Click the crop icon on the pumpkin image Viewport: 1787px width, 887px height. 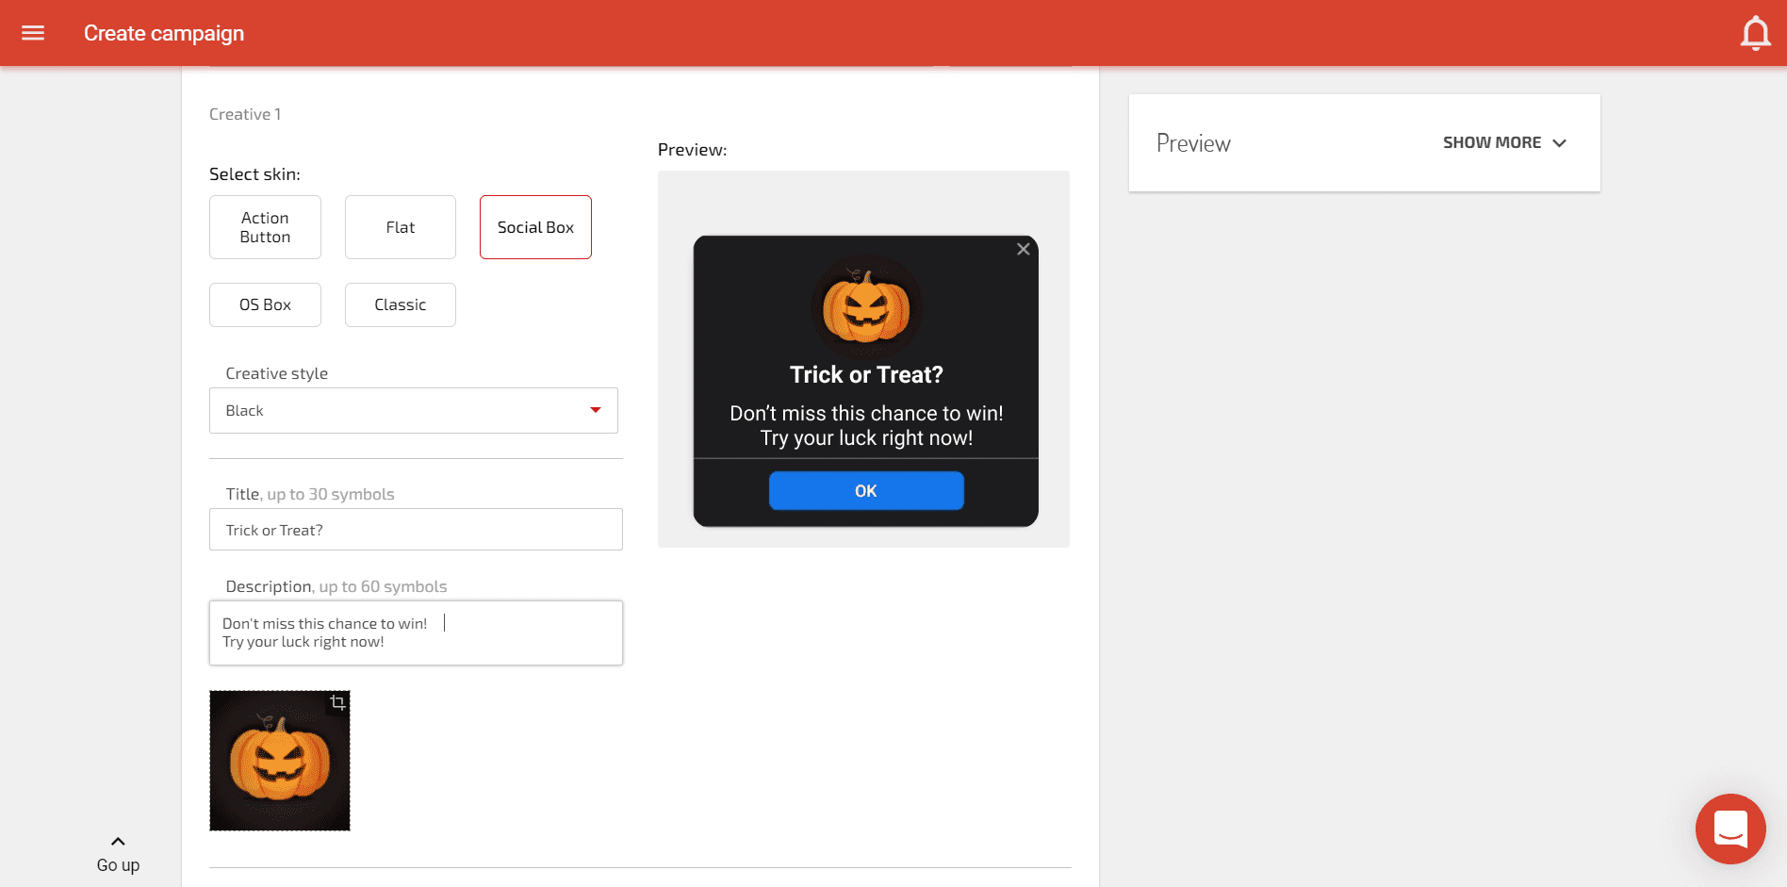click(x=337, y=702)
